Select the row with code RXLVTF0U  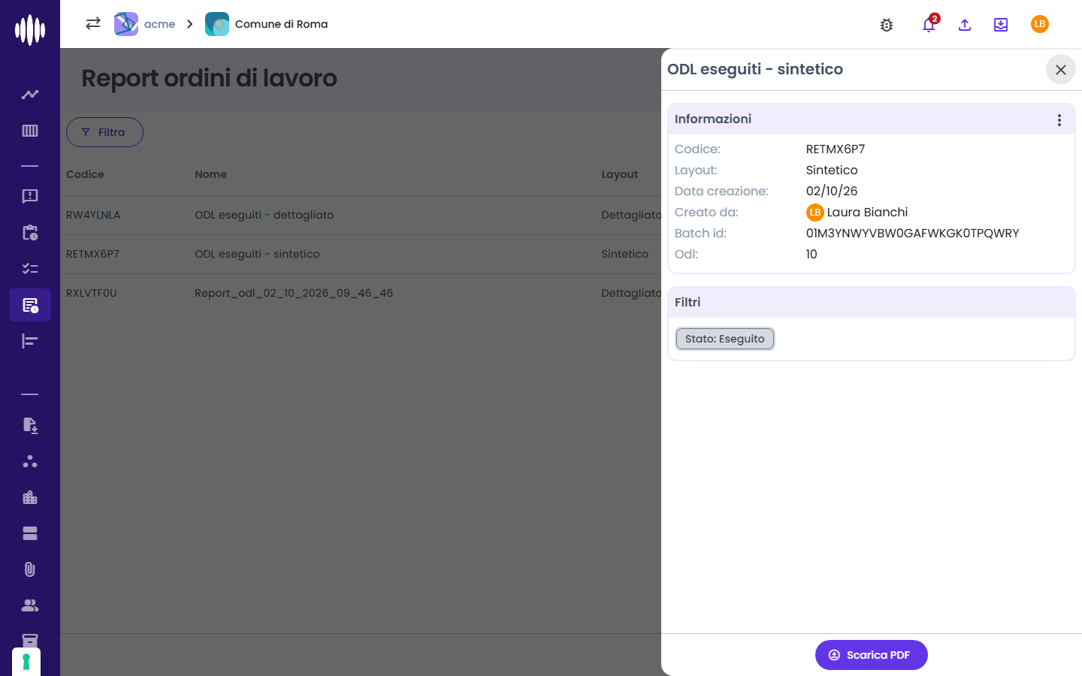tap(361, 293)
